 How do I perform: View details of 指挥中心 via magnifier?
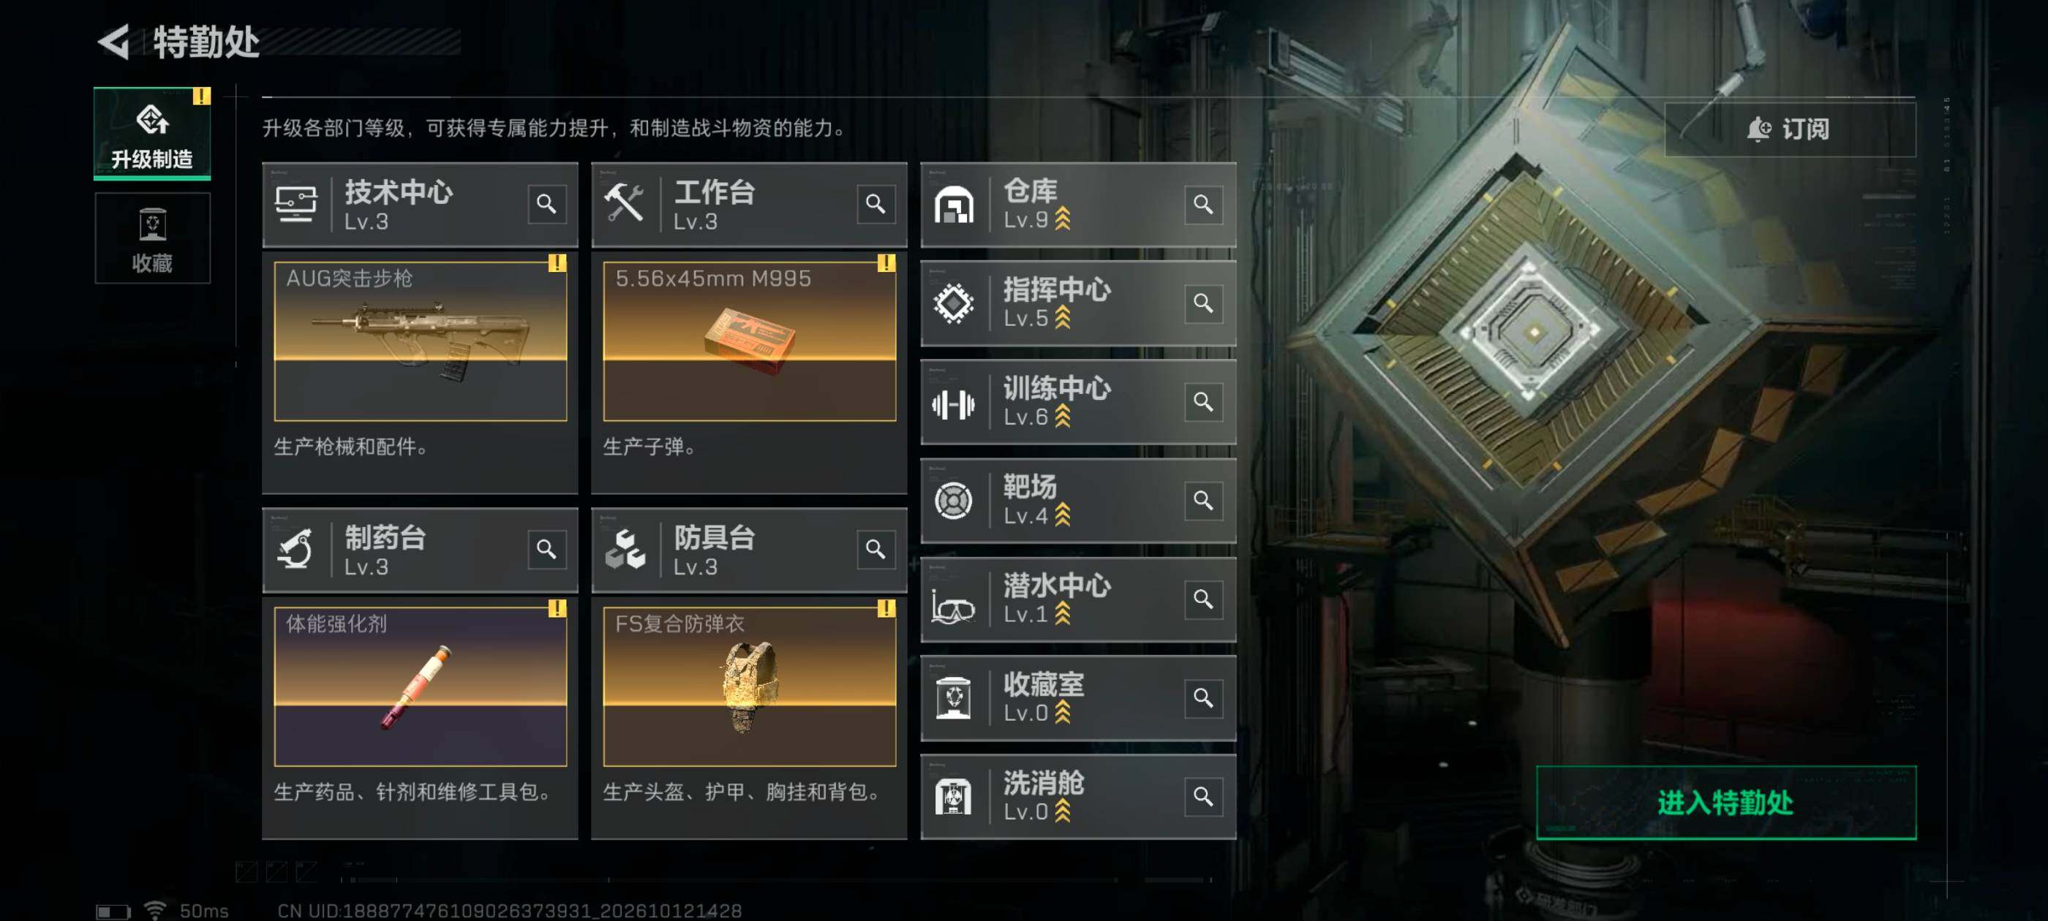tap(1203, 303)
